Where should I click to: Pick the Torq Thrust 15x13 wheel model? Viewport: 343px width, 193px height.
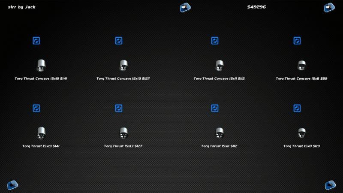point(123,133)
